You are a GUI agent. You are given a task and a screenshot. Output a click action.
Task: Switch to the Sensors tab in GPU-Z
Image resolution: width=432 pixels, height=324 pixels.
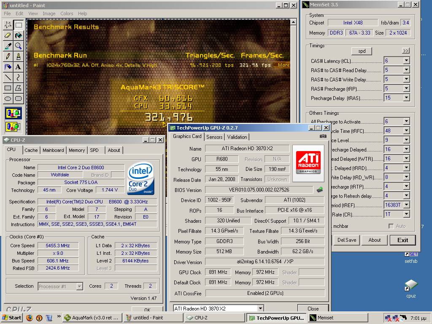[x=214, y=137]
